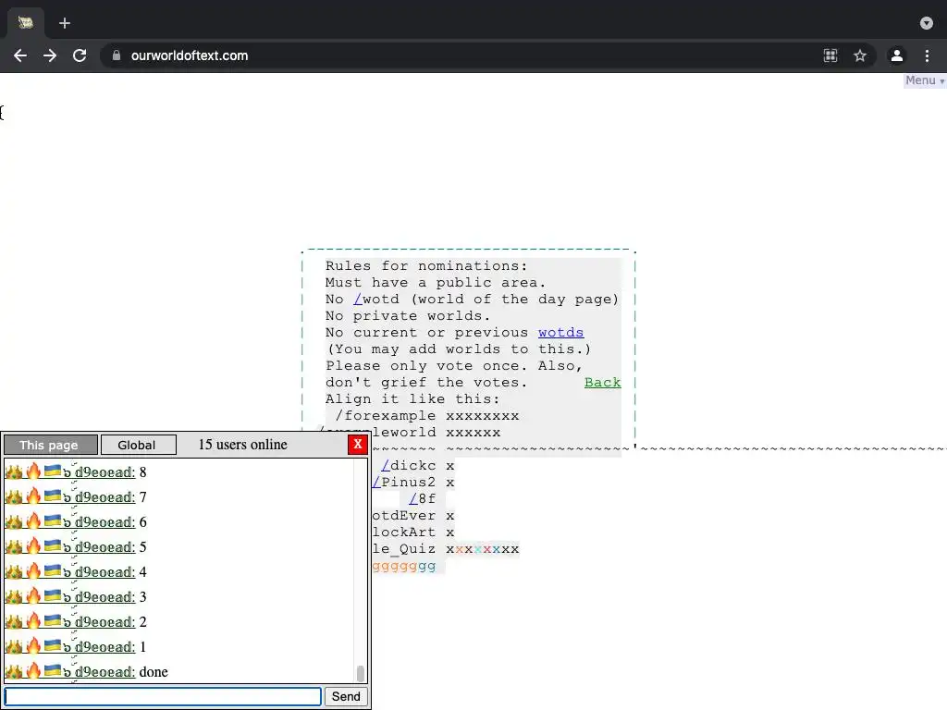Click the '15 users online' text
Viewport: 947px width, 710px height.
[243, 445]
